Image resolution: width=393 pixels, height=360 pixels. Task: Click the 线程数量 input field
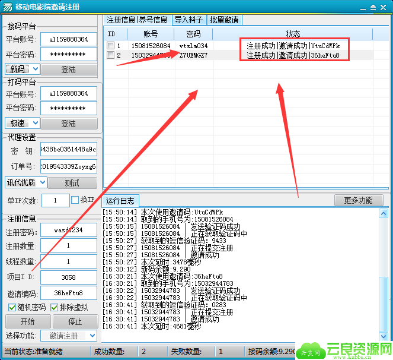(69, 261)
